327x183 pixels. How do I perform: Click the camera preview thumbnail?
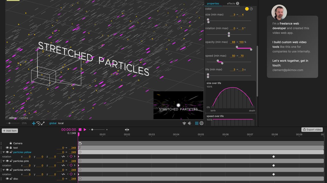(178, 105)
